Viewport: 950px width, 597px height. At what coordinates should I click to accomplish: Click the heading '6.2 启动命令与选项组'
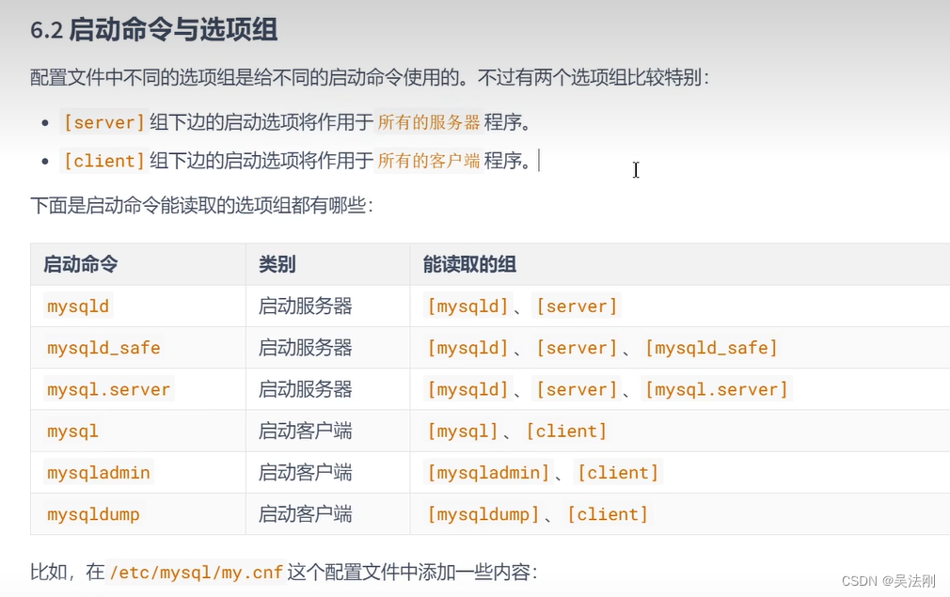(154, 30)
